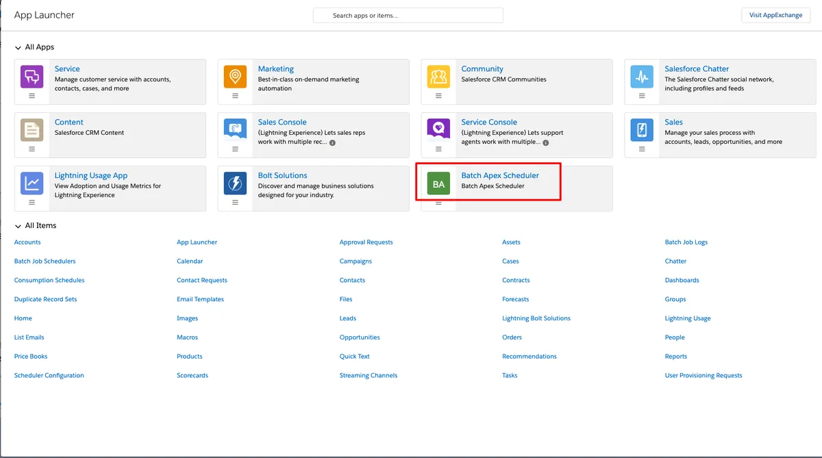
Task: Open the Sales Console app icon
Action: (x=235, y=130)
